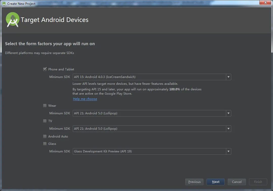Go back with the Previous button

point(194,182)
